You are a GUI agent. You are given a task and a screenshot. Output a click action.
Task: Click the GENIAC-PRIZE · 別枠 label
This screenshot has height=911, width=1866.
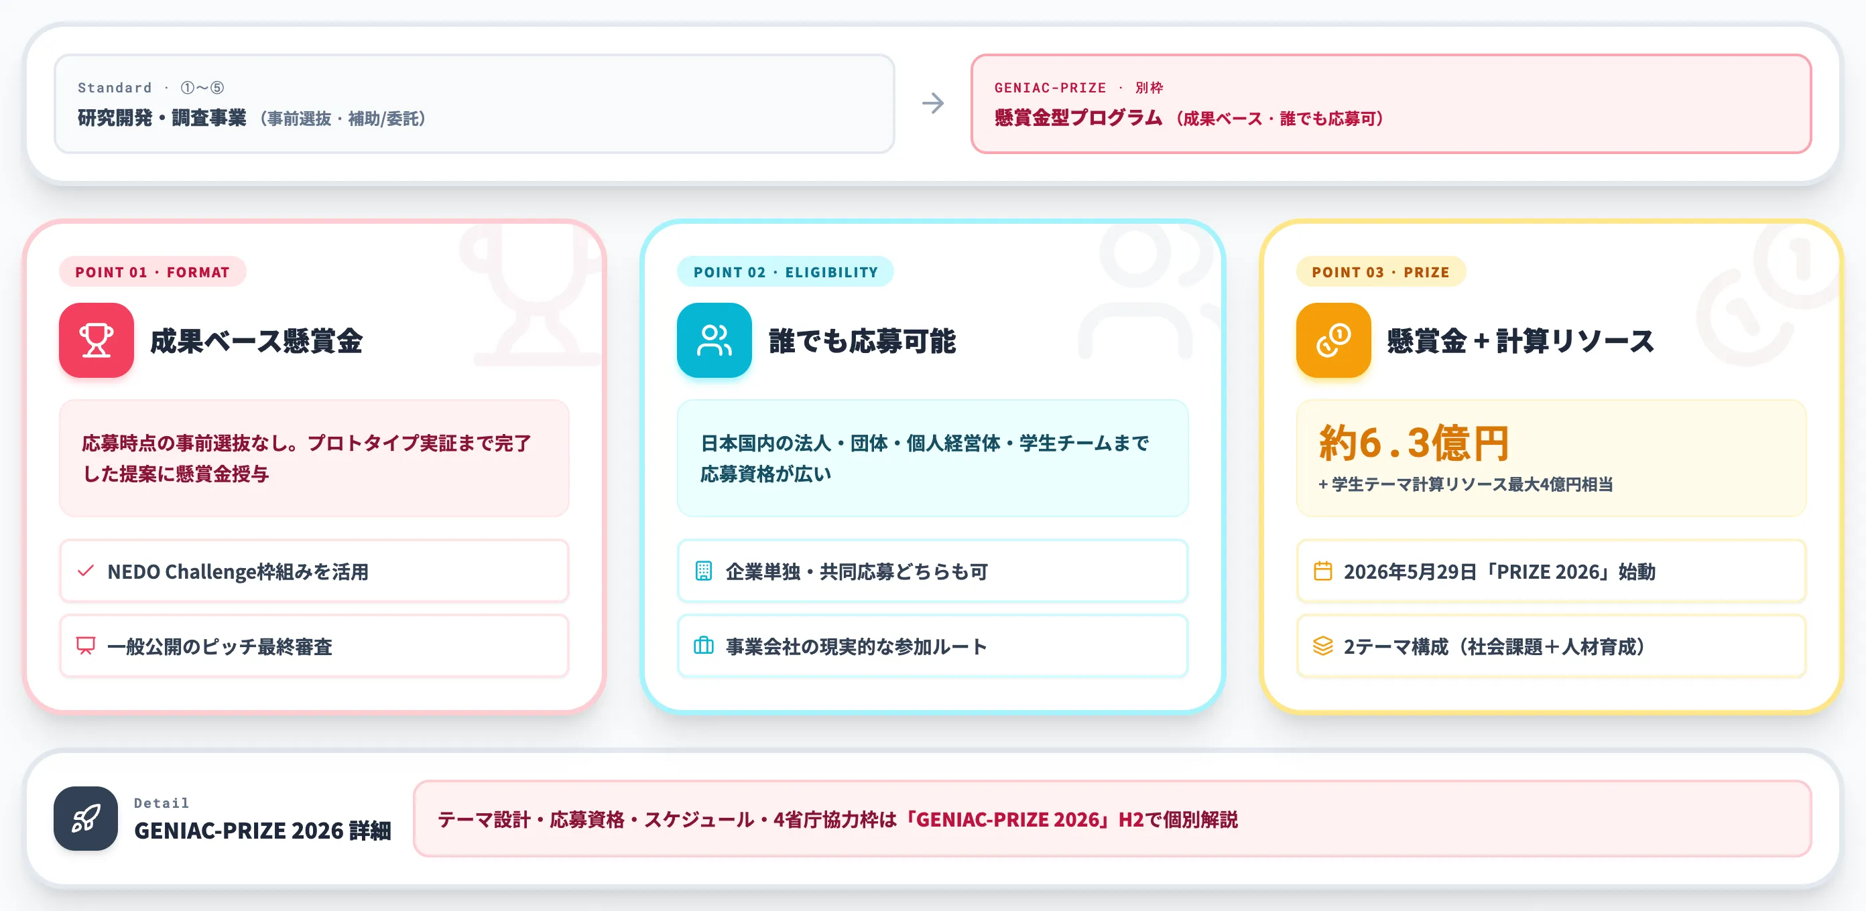[x=1078, y=88]
